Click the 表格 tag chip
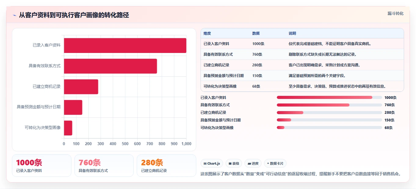The image size is (416, 189). click(x=234, y=163)
